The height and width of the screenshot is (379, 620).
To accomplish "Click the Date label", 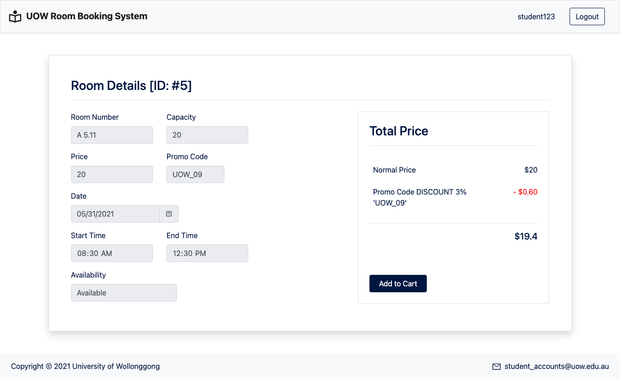I will tap(78, 196).
